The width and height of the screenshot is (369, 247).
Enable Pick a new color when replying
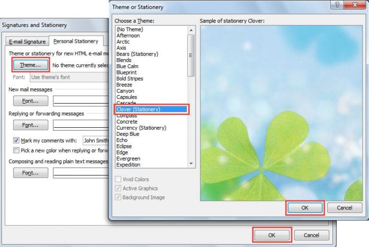16,150
